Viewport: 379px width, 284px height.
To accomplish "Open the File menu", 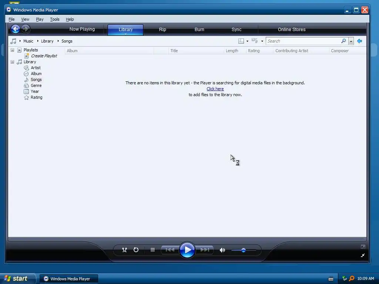I will click(x=11, y=19).
